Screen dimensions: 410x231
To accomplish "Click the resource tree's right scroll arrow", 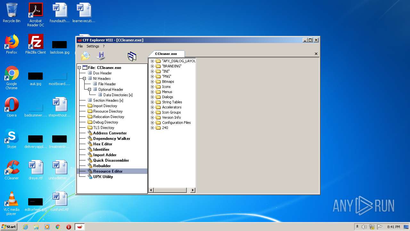I will point(193,190).
